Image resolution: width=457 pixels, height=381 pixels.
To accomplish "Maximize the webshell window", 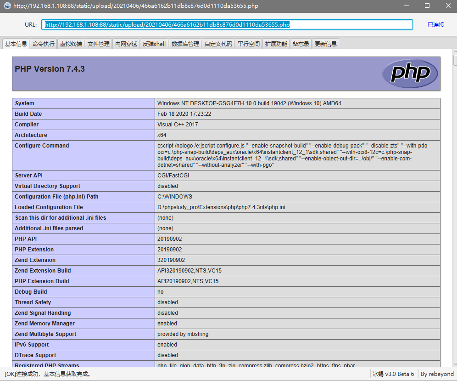I will (x=427, y=6).
